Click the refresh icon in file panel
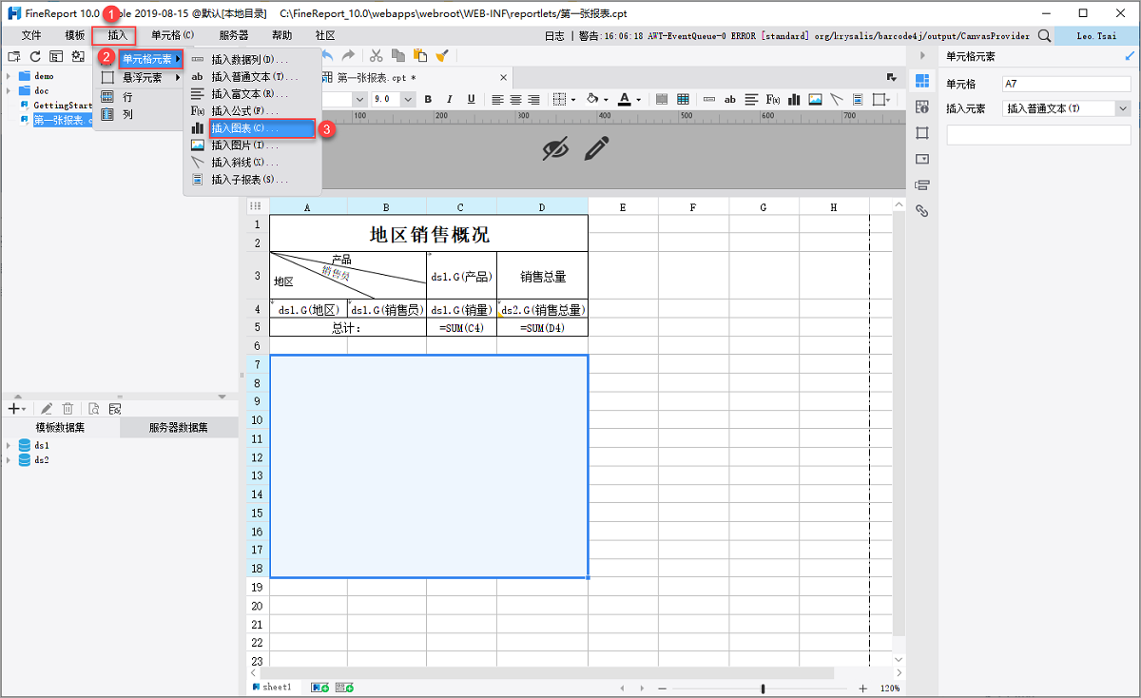Viewport: 1141px width, 698px height. coord(35,57)
